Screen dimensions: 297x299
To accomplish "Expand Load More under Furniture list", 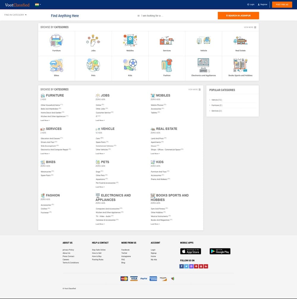I will click(x=45, y=120).
